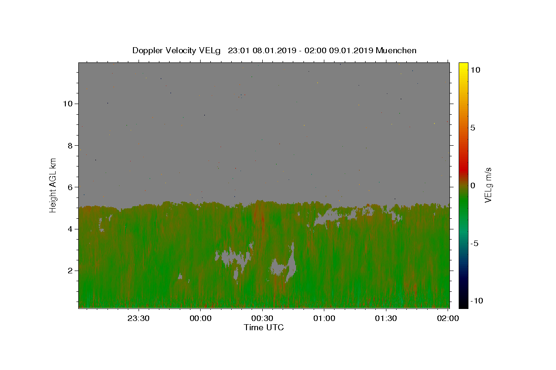
Task: Click the colorbar value '5'
Action: [473, 128]
